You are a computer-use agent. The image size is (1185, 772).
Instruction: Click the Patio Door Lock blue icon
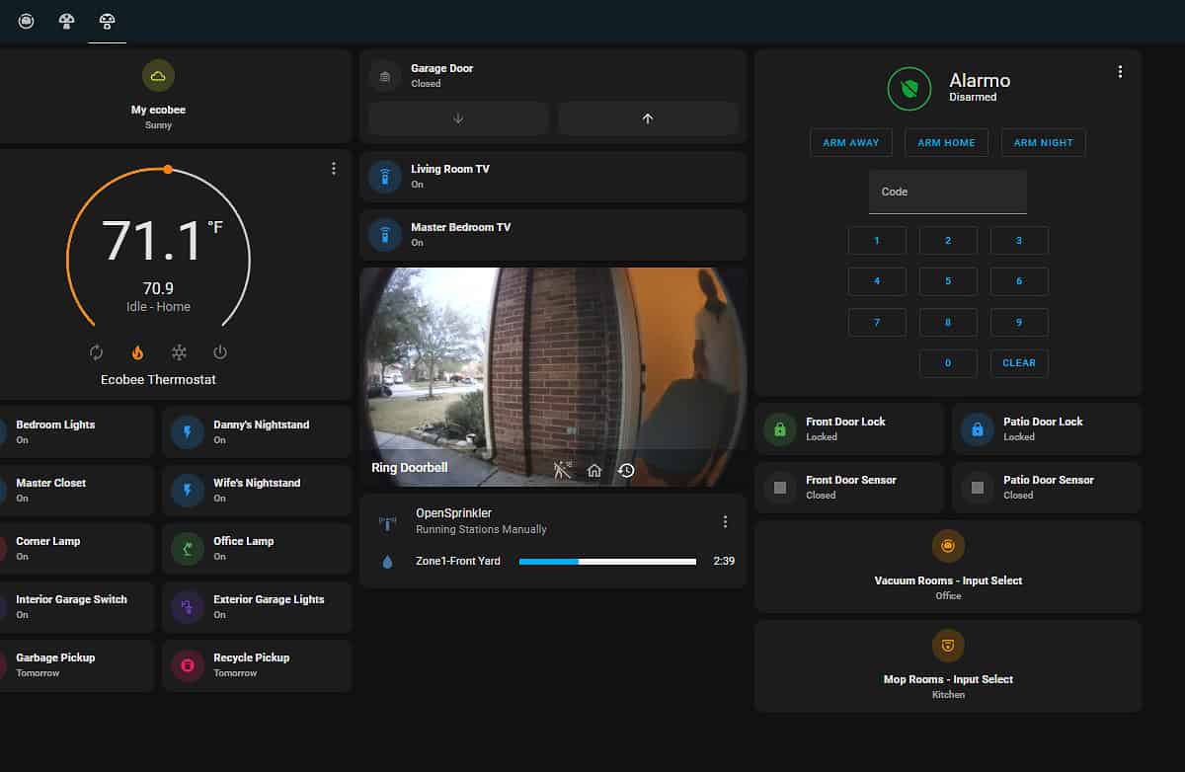point(978,429)
